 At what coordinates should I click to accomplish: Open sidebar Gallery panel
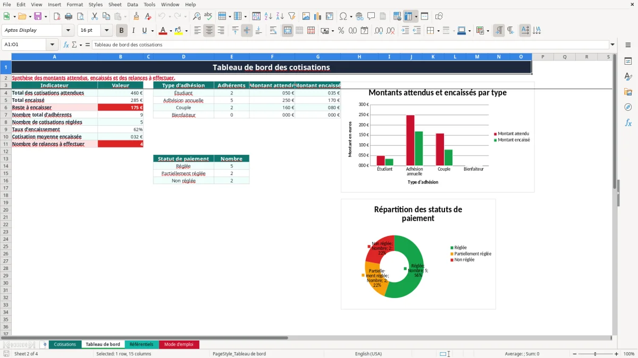click(x=628, y=92)
